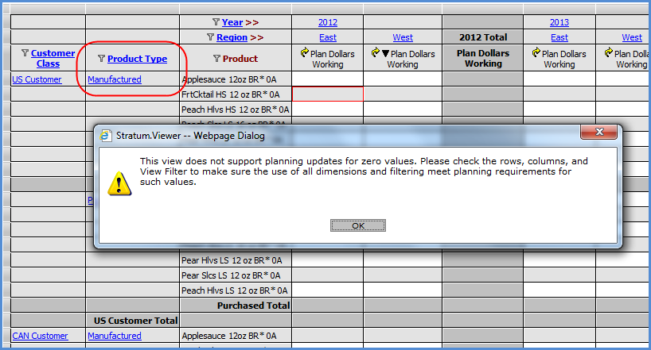Open the Customer Class filter icon
This screenshot has width=651, height=350.
25,54
